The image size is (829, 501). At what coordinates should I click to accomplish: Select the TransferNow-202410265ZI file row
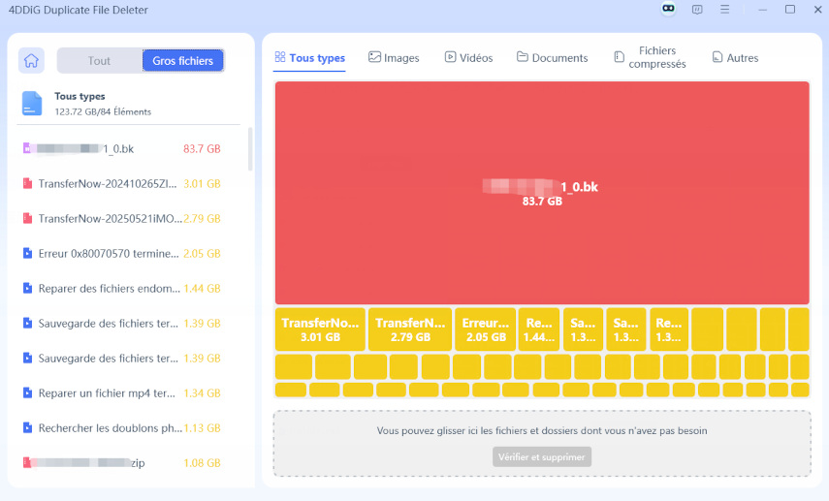[x=129, y=184]
